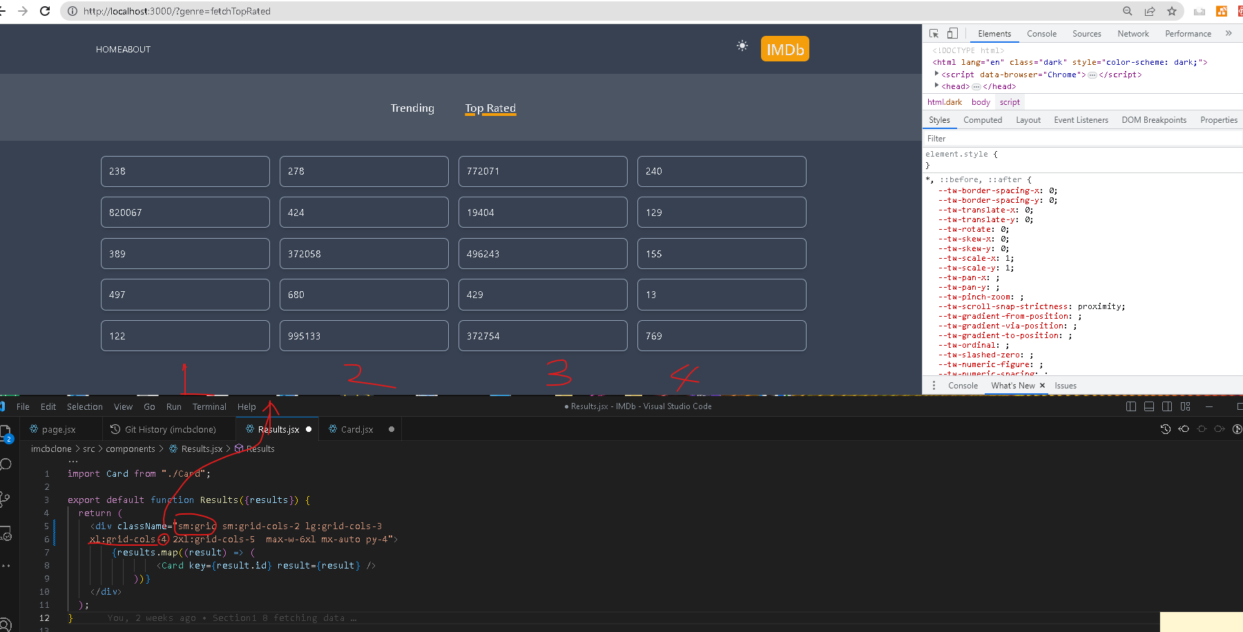The width and height of the screenshot is (1243, 632).
Task: Select script in the DOM breadcrumb
Action: tap(1010, 102)
